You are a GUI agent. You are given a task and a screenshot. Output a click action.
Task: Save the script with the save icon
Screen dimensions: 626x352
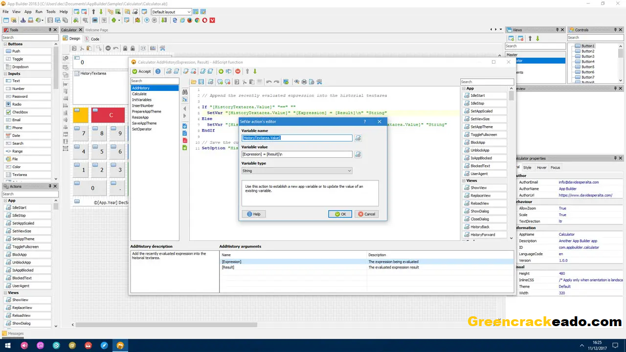click(201, 81)
